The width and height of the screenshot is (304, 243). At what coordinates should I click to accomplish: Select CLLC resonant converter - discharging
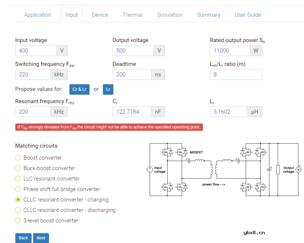18,210
